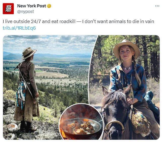Screen dimensions: 164x142
Task: Click the cloudy sky in the left photo
Action: tap(50, 43)
